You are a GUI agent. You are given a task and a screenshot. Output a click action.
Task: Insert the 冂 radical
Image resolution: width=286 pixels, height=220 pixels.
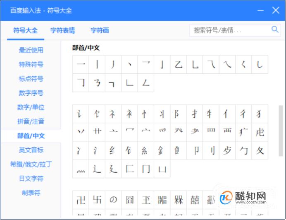146,169
